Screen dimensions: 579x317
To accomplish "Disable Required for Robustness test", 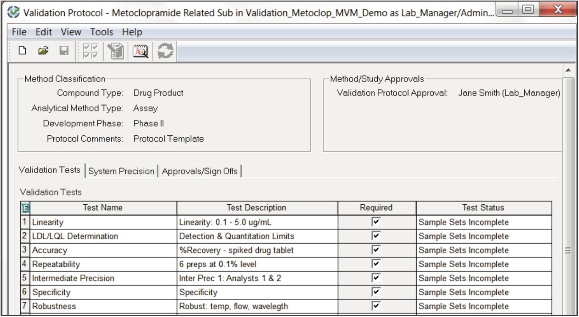I will (x=376, y=306).
